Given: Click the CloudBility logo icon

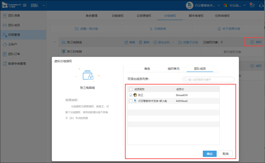Looking at the screenshot, I should click(x=5, y=5).
